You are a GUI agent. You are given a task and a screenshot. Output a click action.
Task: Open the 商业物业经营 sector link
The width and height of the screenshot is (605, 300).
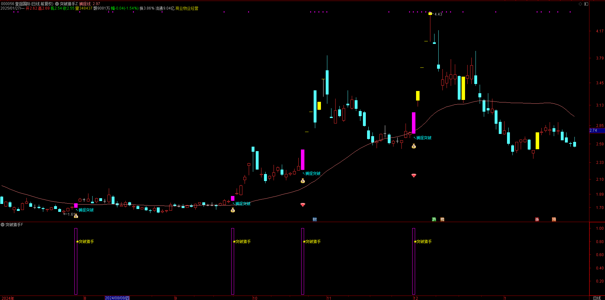point(187,8)
